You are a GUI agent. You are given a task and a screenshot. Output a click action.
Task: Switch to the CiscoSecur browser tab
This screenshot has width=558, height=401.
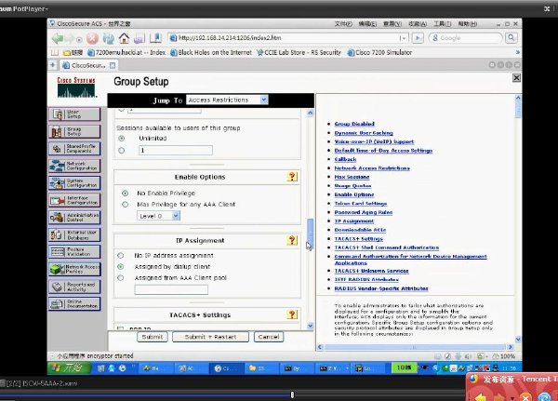click(x=88, y=65)
